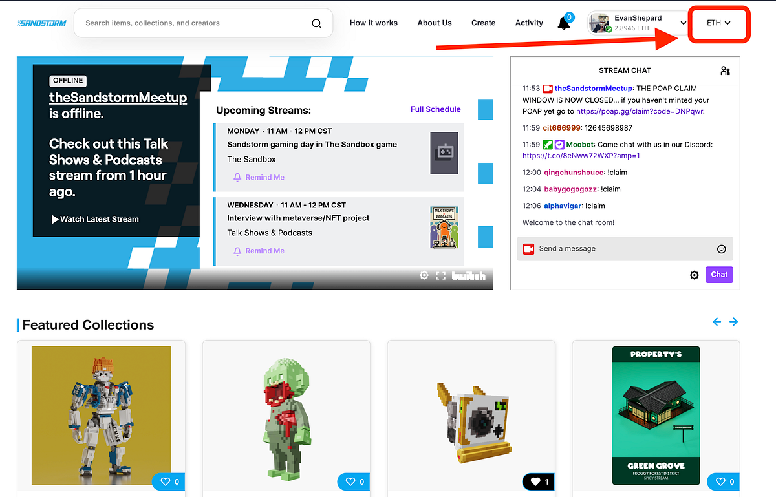Click the Talk Shows & Podcasts thumbnail
Screen dimensions: 776x497
[x=444, y=227]
